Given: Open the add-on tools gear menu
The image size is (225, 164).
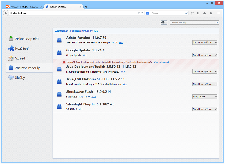Looking at the screenshot, I should [164, 23].
